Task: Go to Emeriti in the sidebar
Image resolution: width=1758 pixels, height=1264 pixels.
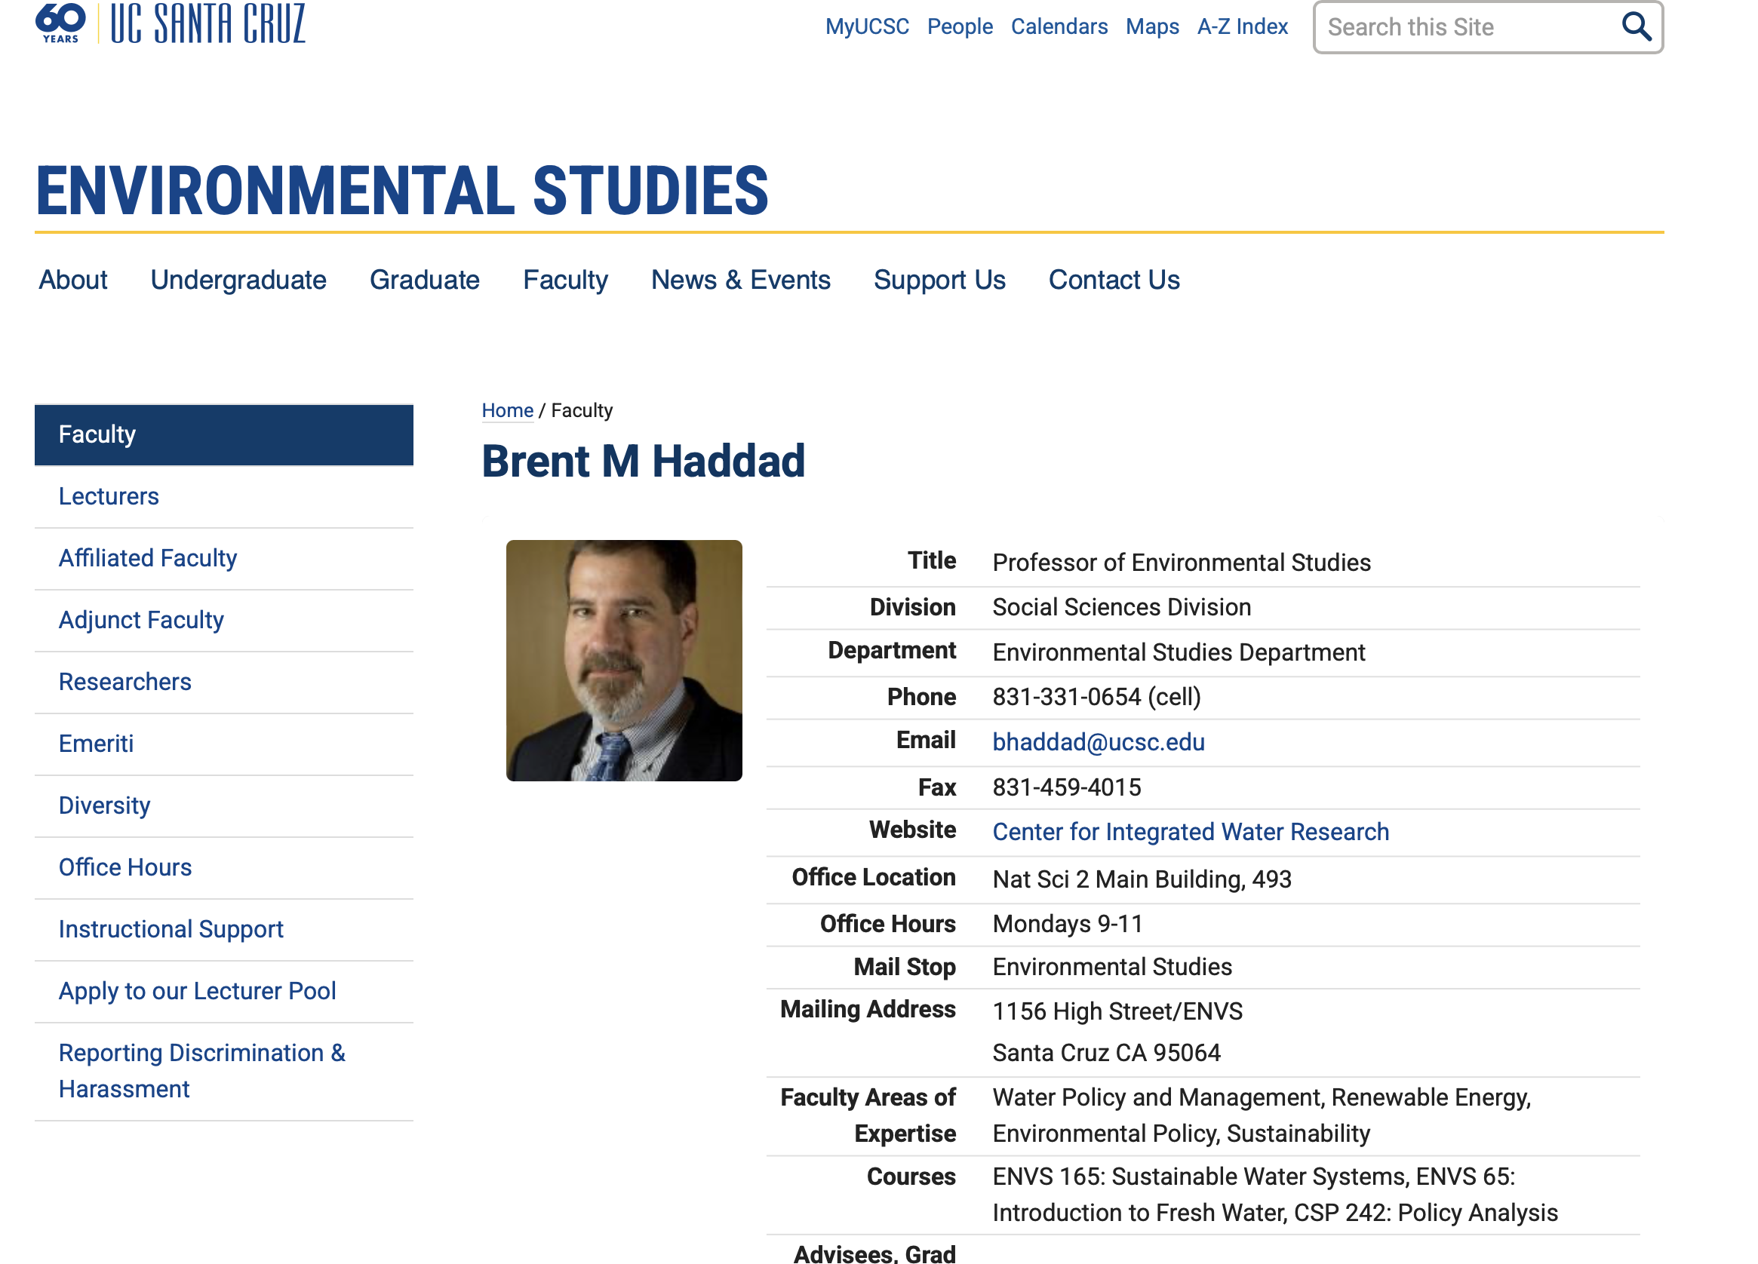Action: click(96, 743)
